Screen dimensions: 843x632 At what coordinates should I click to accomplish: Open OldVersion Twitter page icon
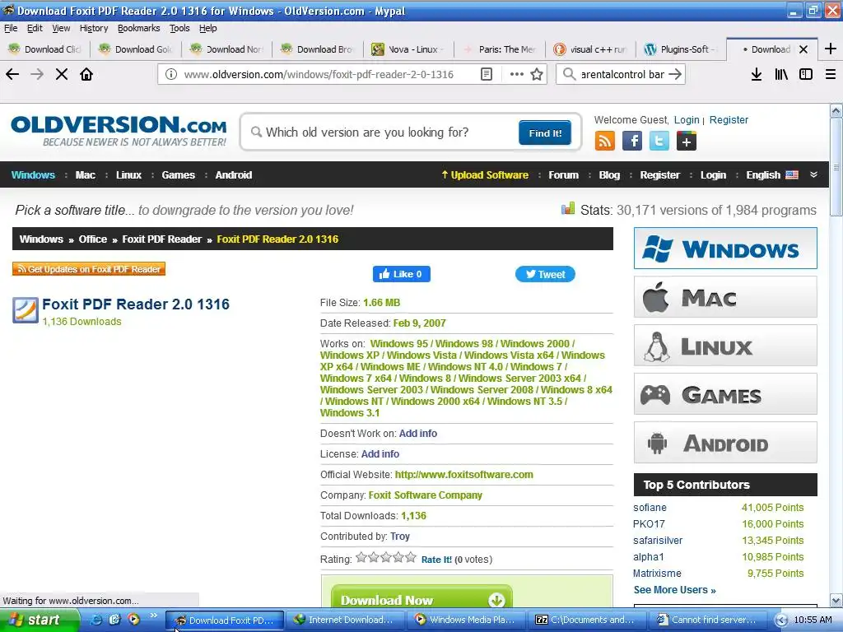click(x=659, y=142)
